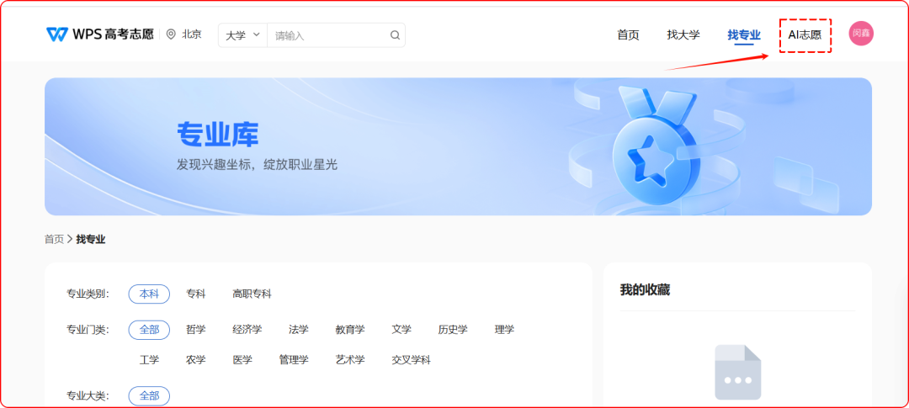Select 全部 under 专业大类
The width and height of the screenshot is (909, 408).
tap(149, 396)
